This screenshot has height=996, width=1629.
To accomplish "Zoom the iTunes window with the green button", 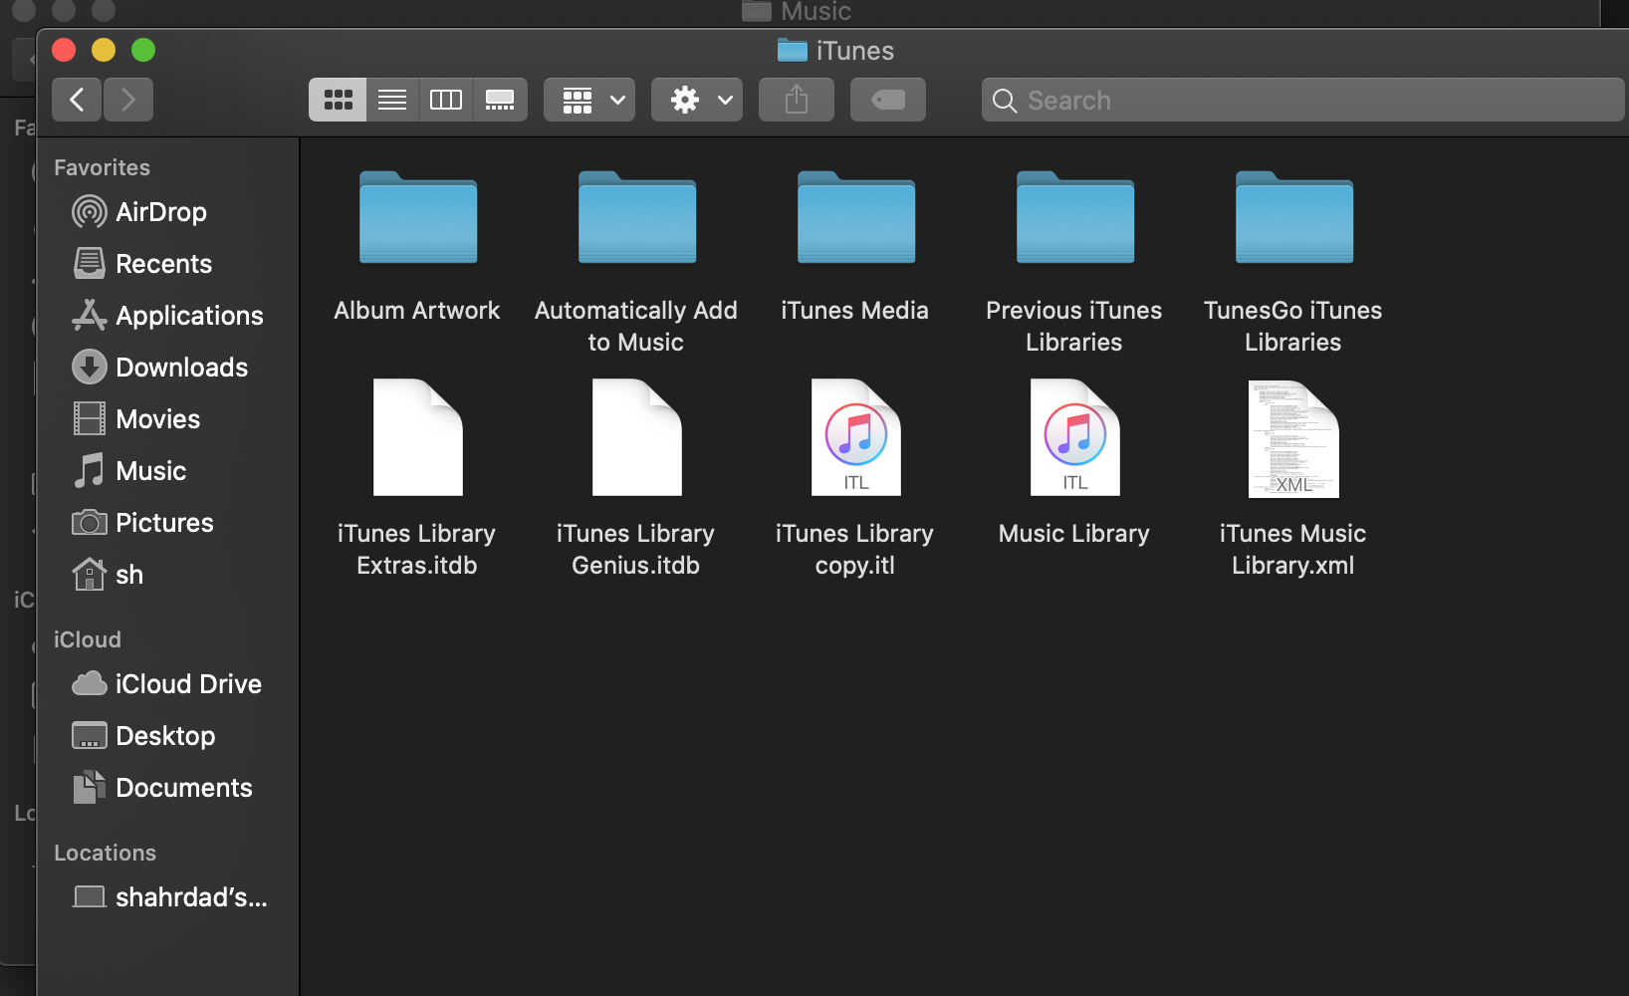I will click(143, 50).
